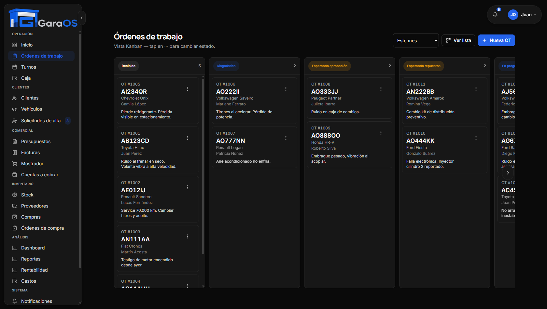
Task: Open plate AO444KK work order card
Action: click(445, 150)
